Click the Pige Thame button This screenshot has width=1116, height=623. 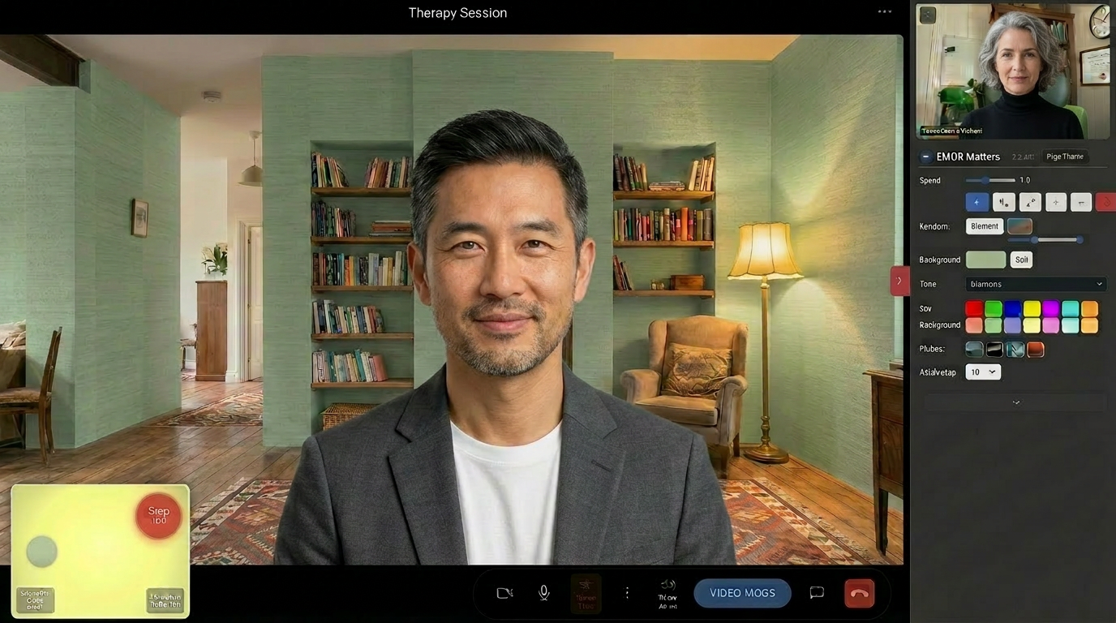click(x=1065, y=157)
